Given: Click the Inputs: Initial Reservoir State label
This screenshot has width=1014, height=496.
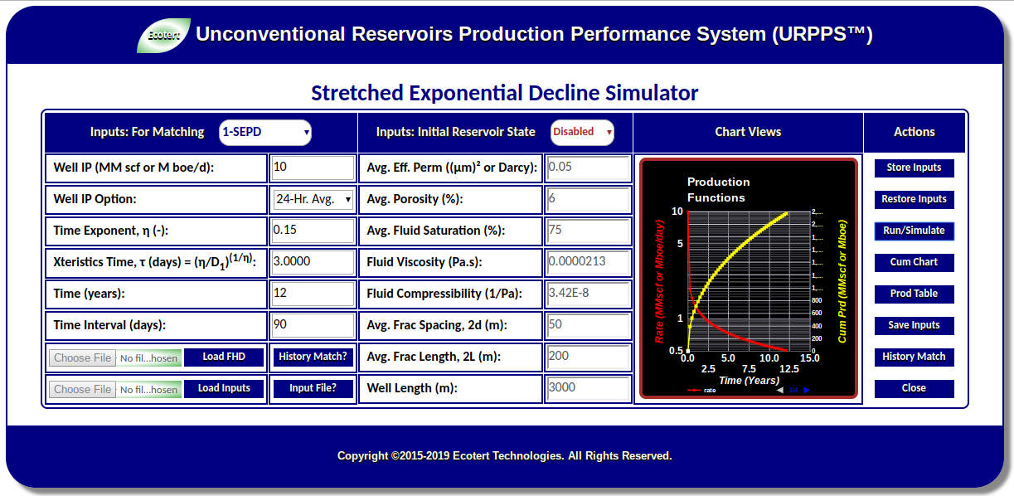Looking at the screenshot, I should click(x=456, y=132).
